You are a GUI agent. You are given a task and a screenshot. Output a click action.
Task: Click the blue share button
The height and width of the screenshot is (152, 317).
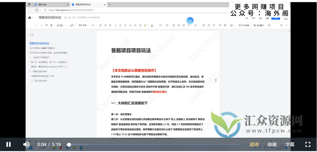click(x=276, y=18)
